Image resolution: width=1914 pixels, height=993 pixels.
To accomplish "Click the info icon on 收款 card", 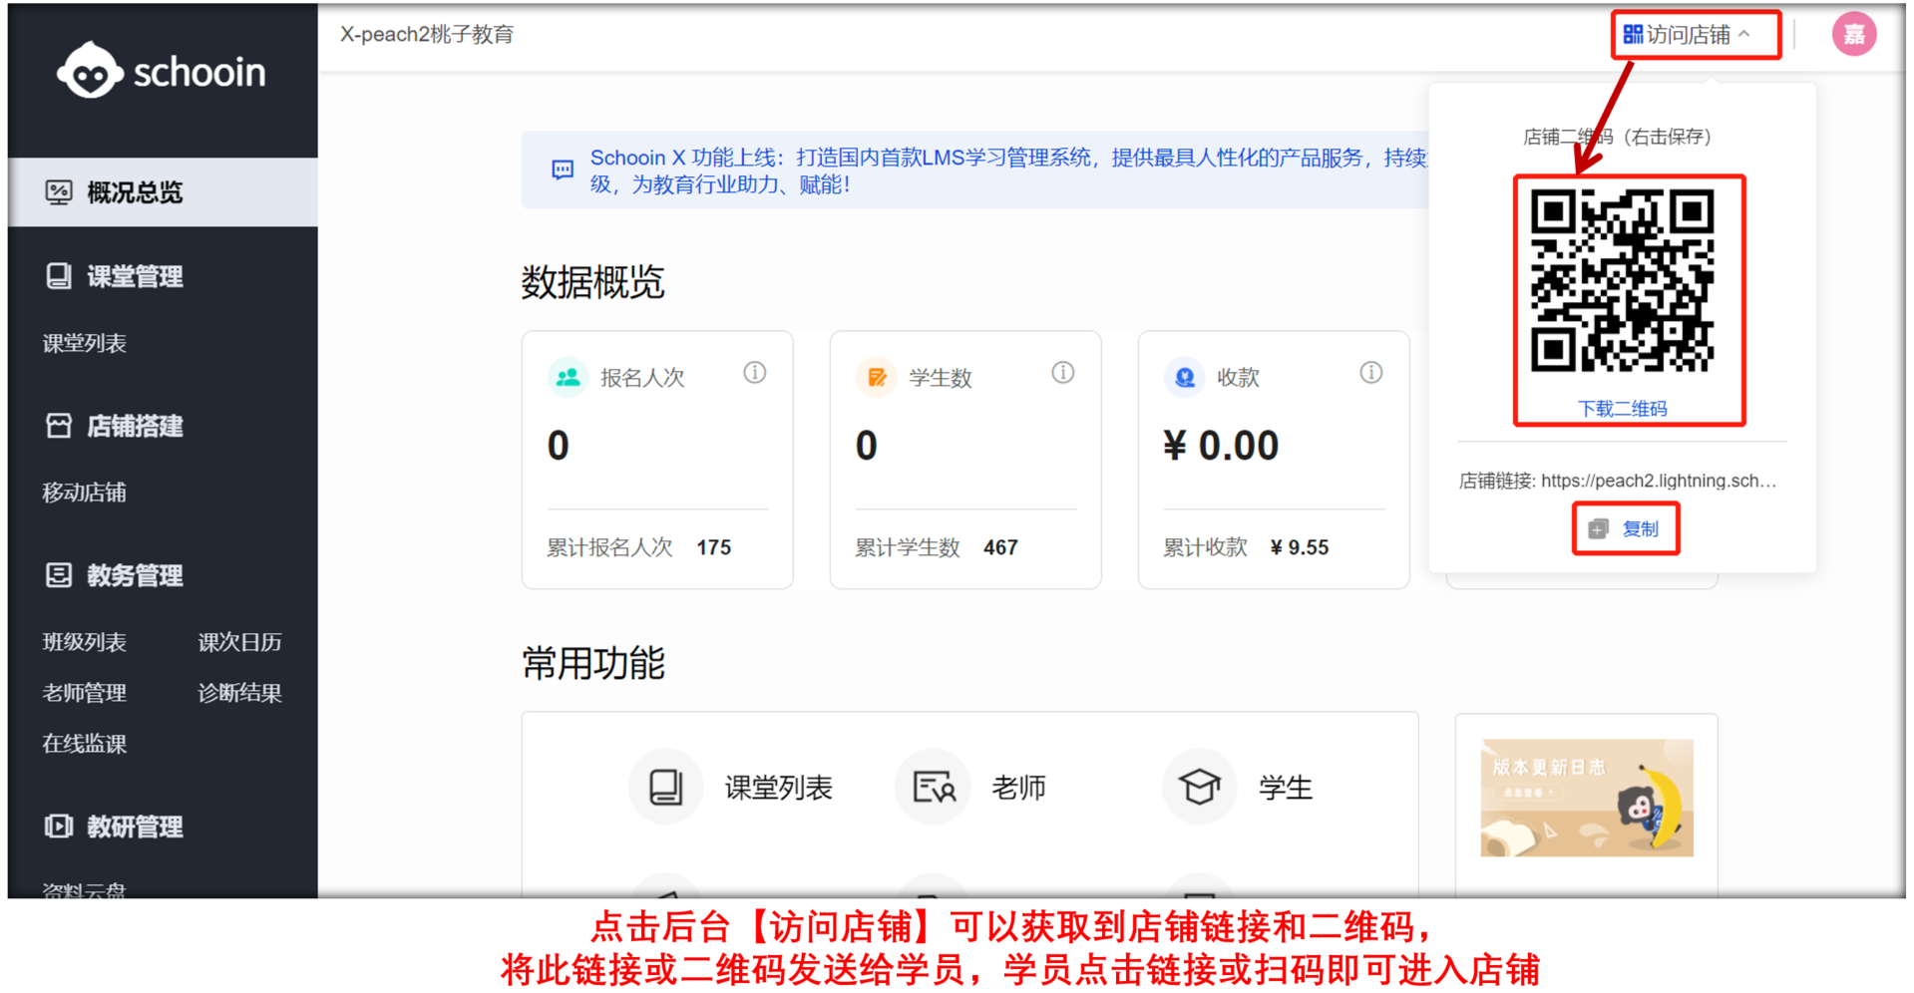I will coord(1371,373).
